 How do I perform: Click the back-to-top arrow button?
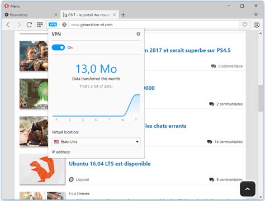coord(248,189)
